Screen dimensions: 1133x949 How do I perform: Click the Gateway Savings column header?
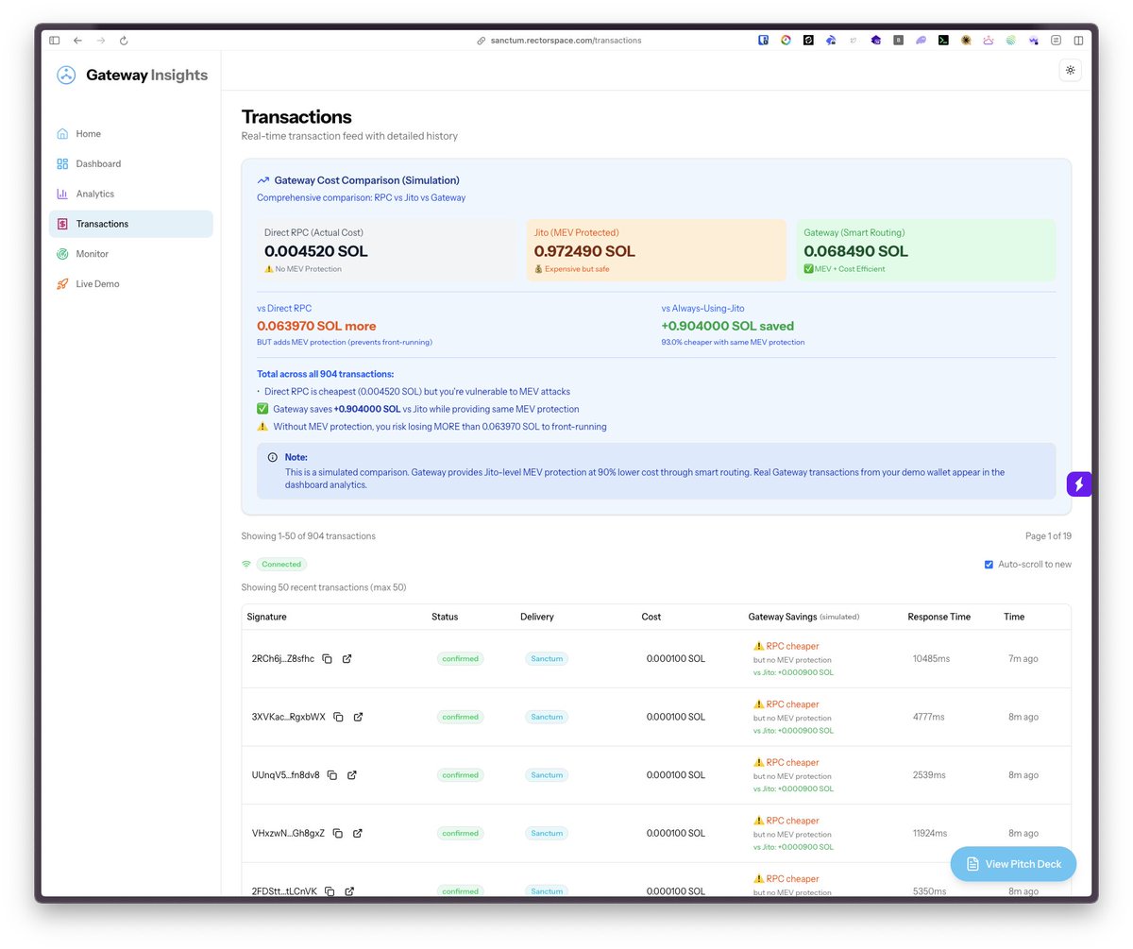pos(803,617)
